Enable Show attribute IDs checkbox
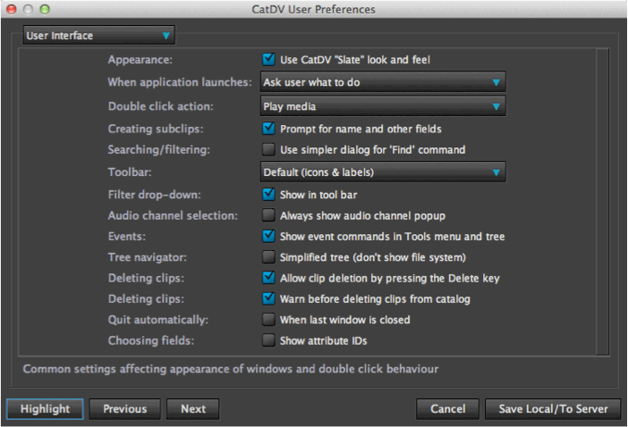Screen dimensions: 628x427 tap(268, 340)
